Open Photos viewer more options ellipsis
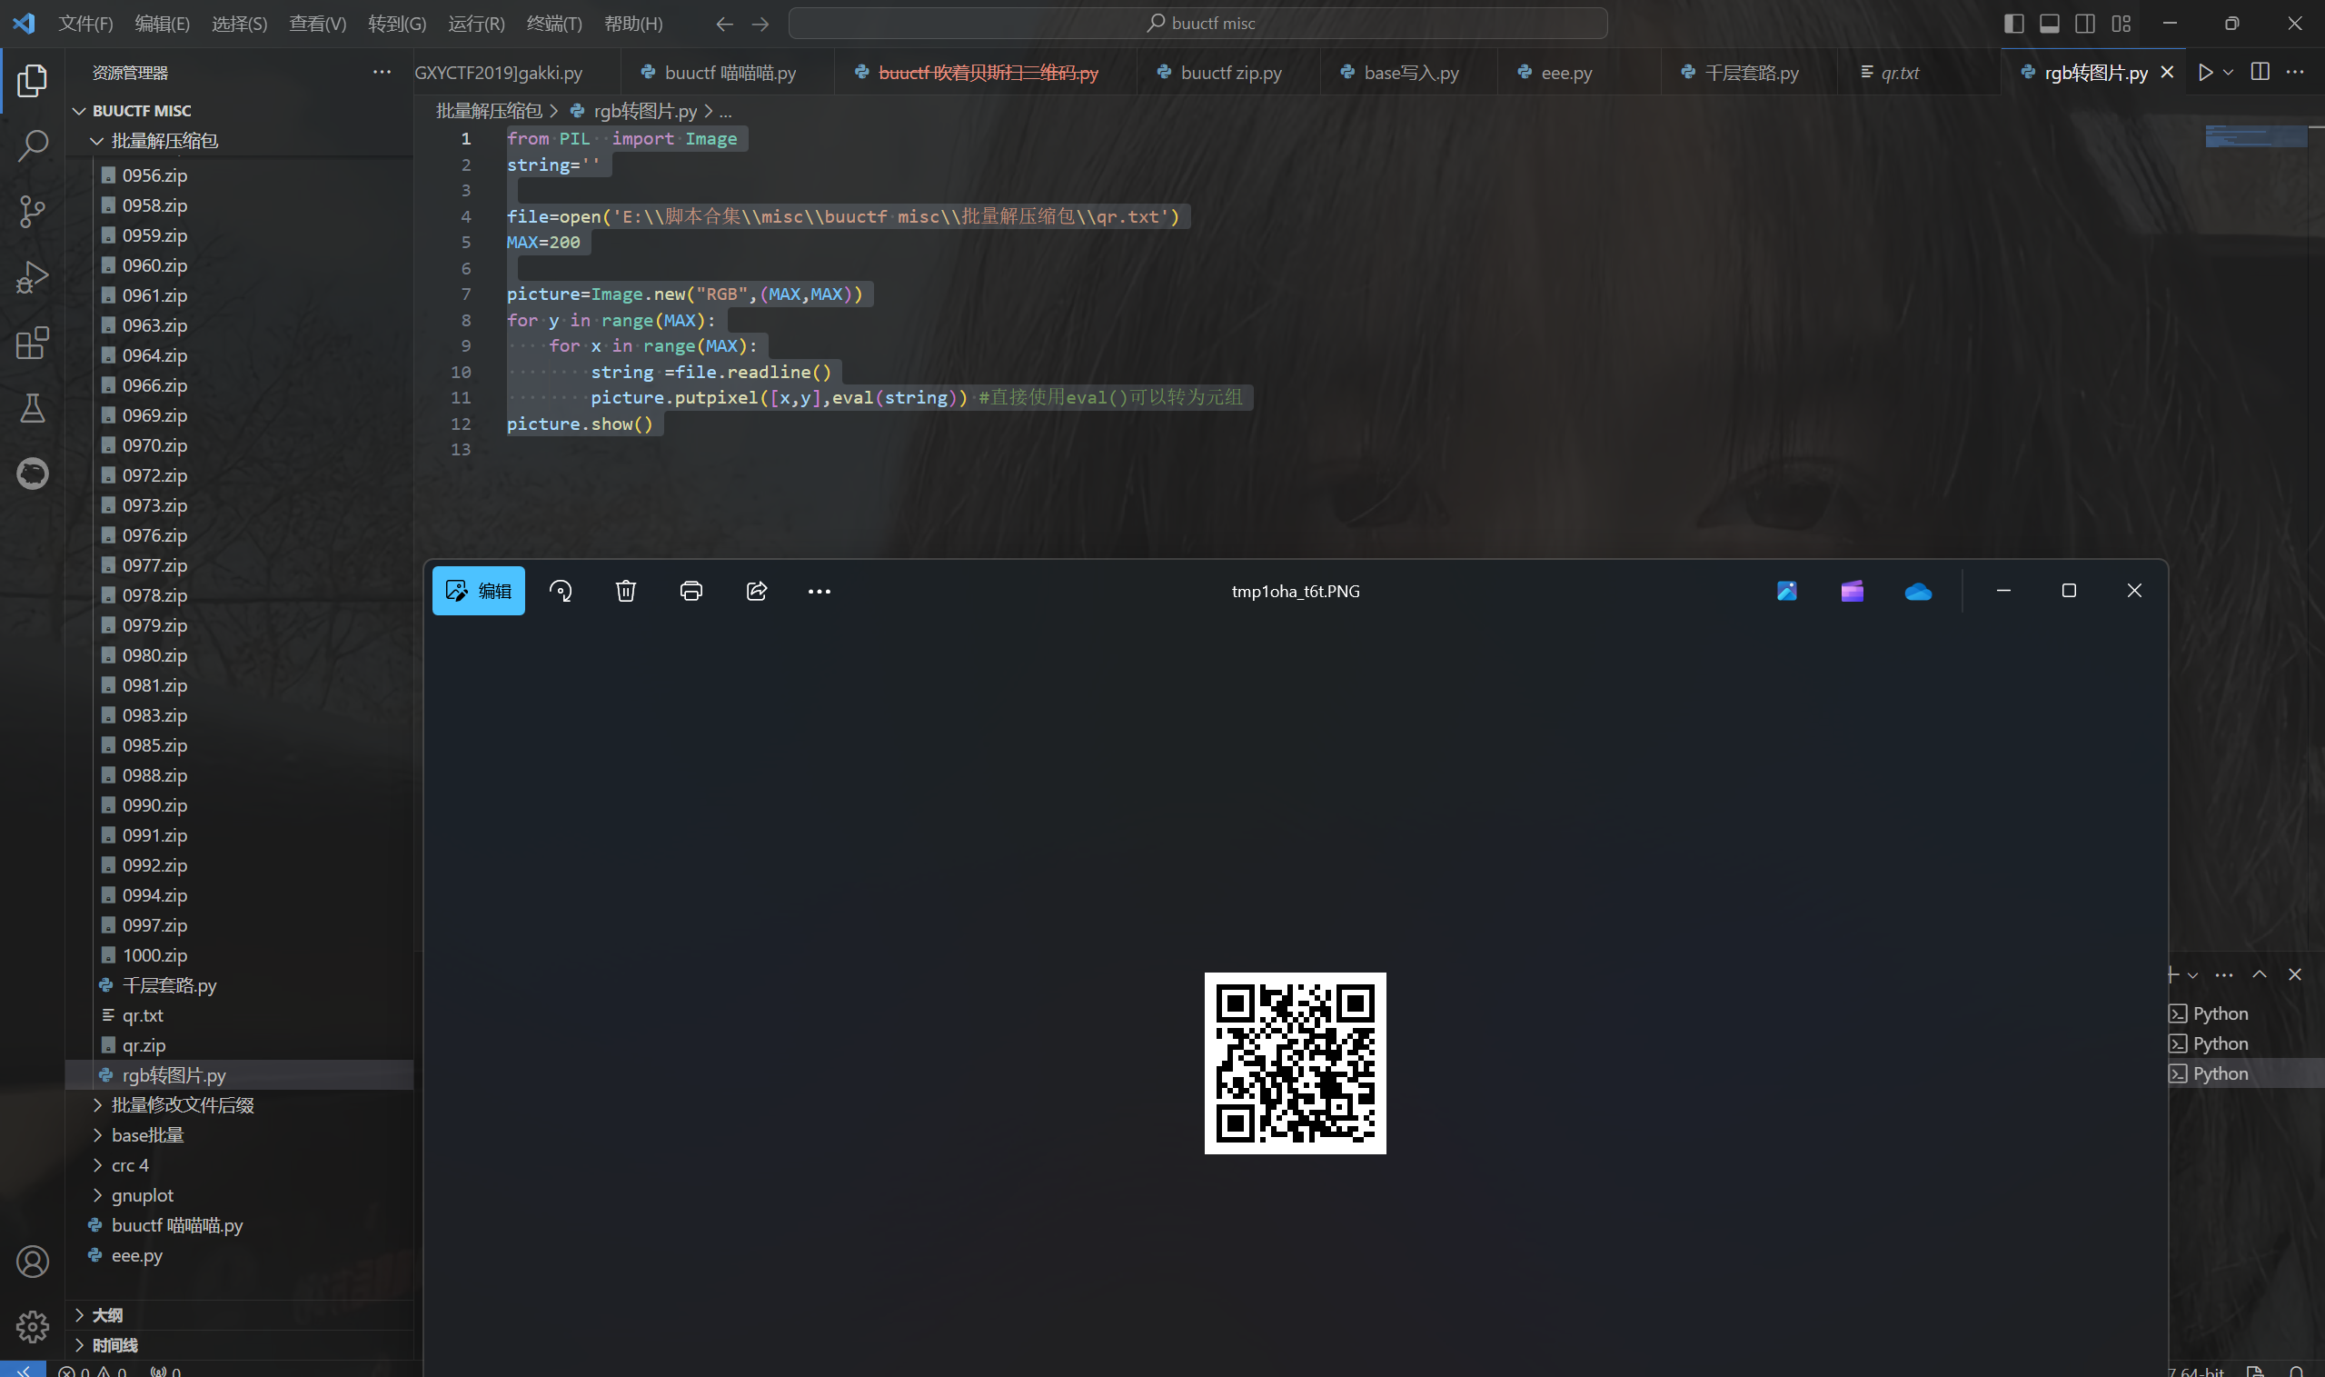The image size is (2325, 1377). (x=819, y=591)
